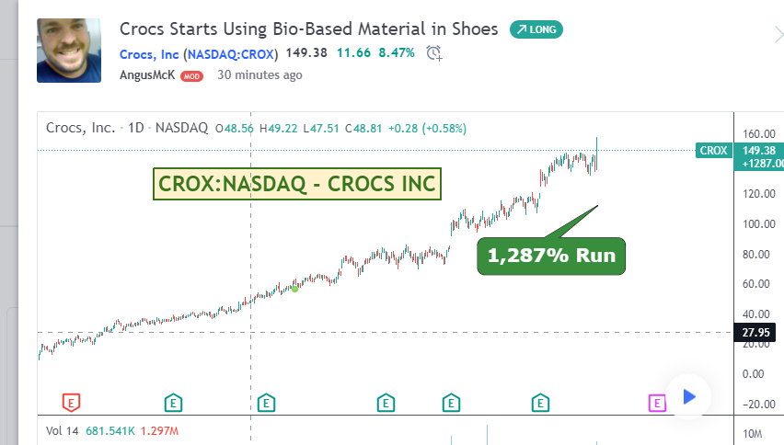This screenshot has height=445, width=784.
Task: Open the NASDAQ:CROX ticker link
Action: point(231,54)
